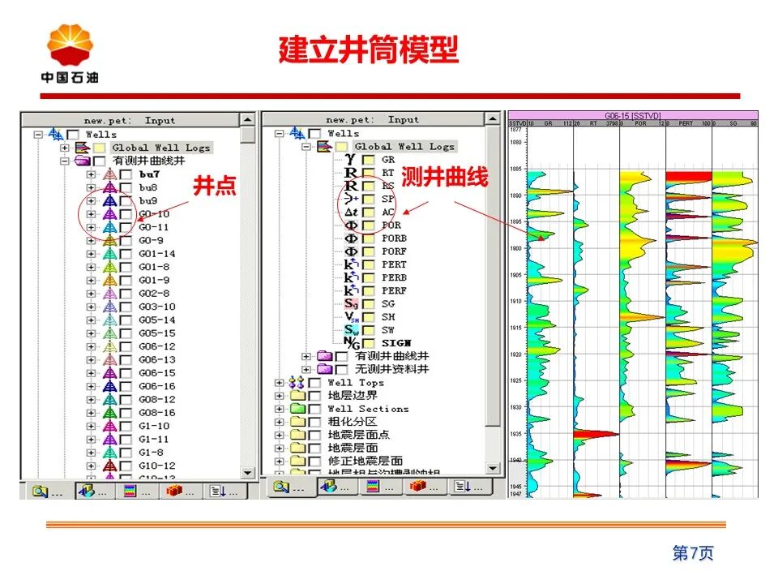Click the bu8 well icon
Image resolution: width=778 pixels, height=584 pixels.
(x=109, y=187)
